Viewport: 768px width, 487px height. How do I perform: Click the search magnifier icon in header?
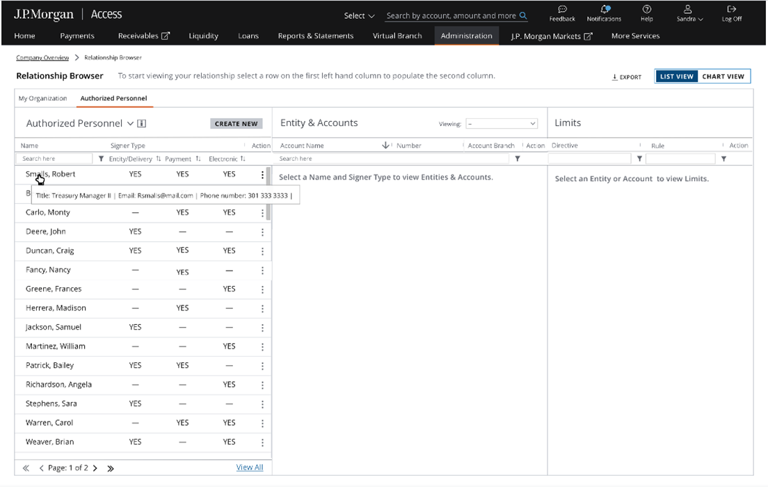coord(523,15)
